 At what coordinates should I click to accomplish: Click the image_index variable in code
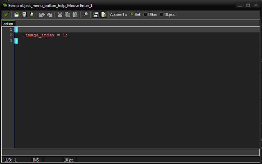pyautogui.click(x=40, y=35)
